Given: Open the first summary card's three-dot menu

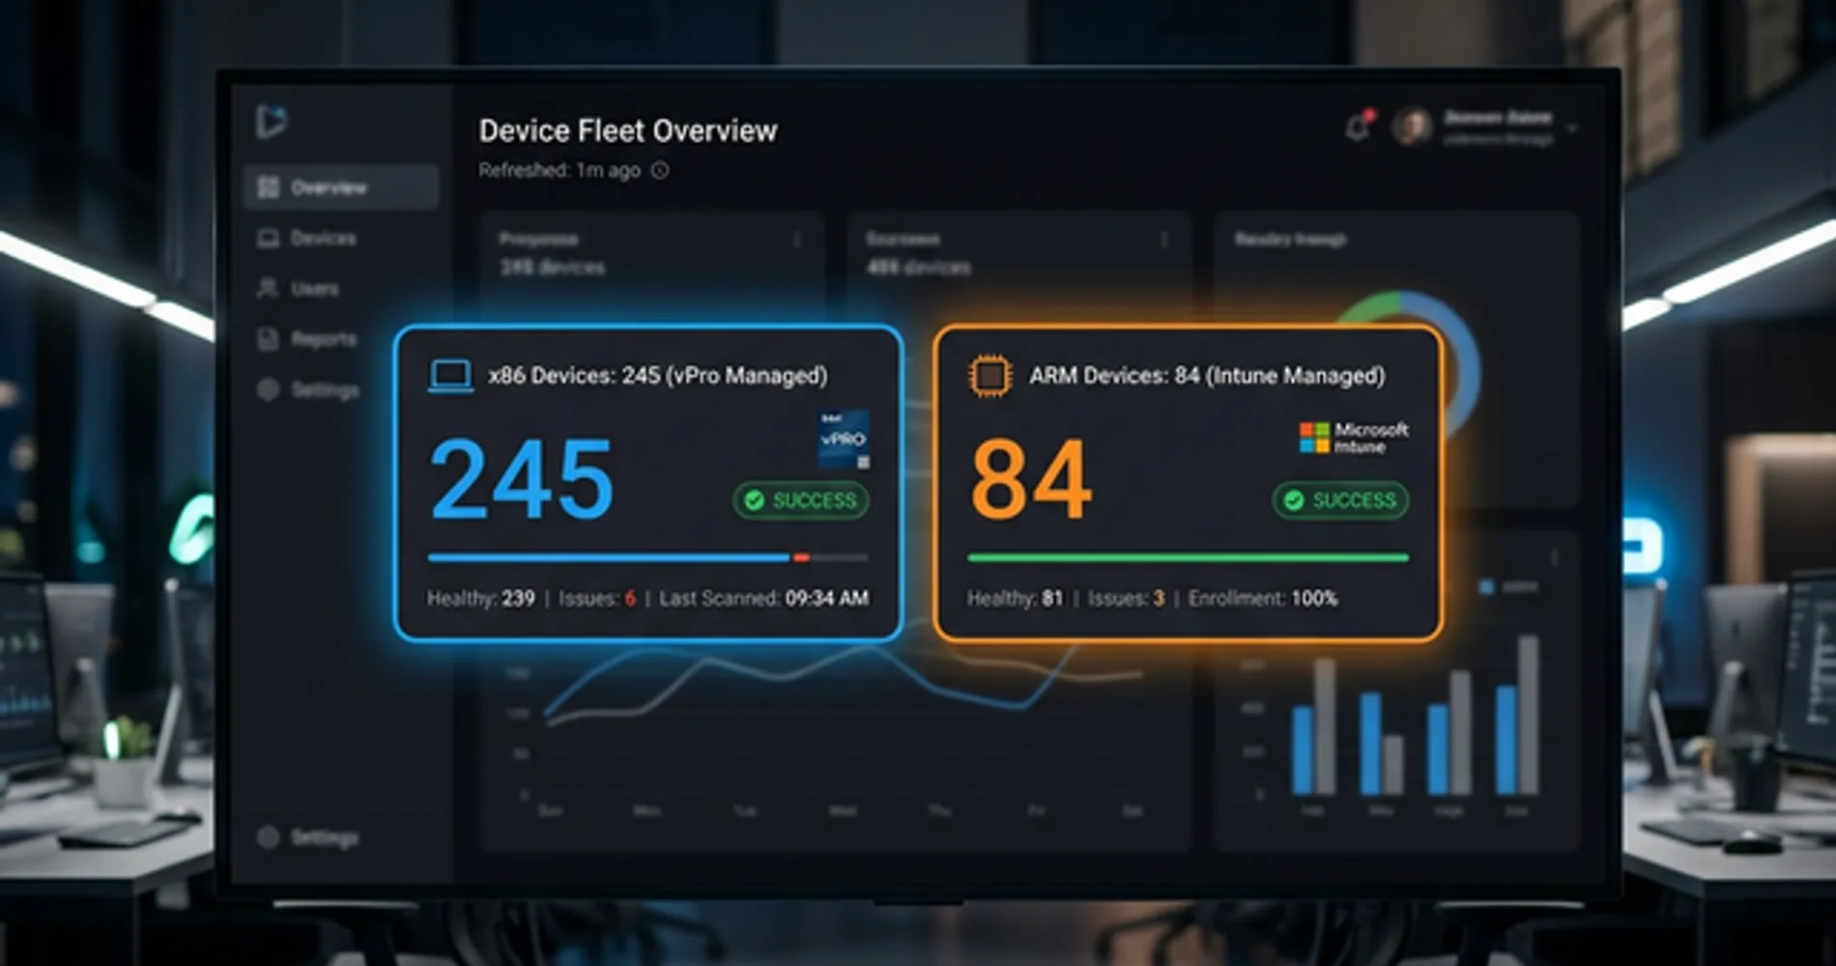Looking at the screenshot, I should [797, 240].
